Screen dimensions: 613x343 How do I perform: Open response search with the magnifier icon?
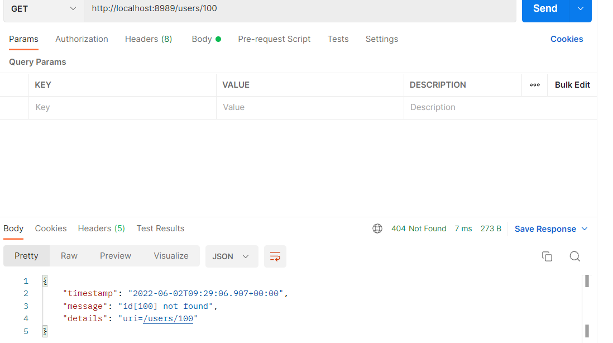pyautogui.click(x=574, y=256)
